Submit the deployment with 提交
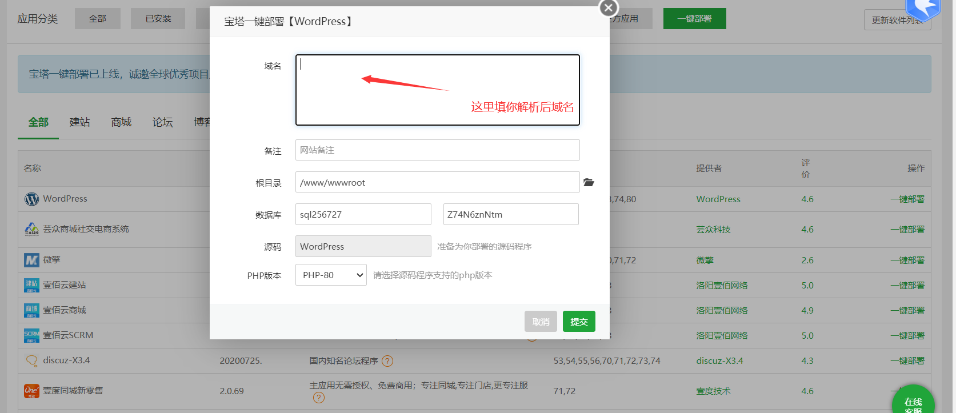Screen dimensions: 956x413 coord(579,322)
